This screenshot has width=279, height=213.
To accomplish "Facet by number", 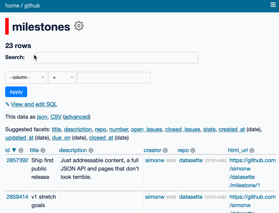I will coord(118,129).
